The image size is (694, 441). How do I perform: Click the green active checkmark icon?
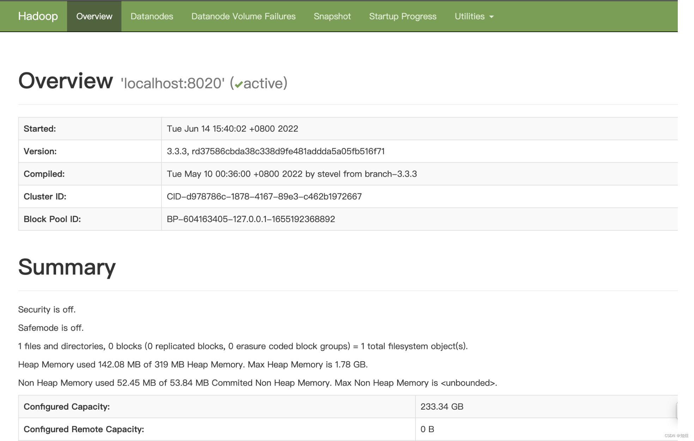[x=239, y=85]
